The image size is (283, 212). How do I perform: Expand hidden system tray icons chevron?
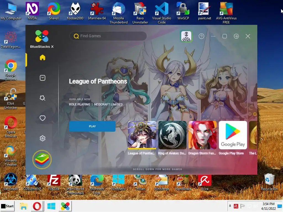tap(230, 206)
